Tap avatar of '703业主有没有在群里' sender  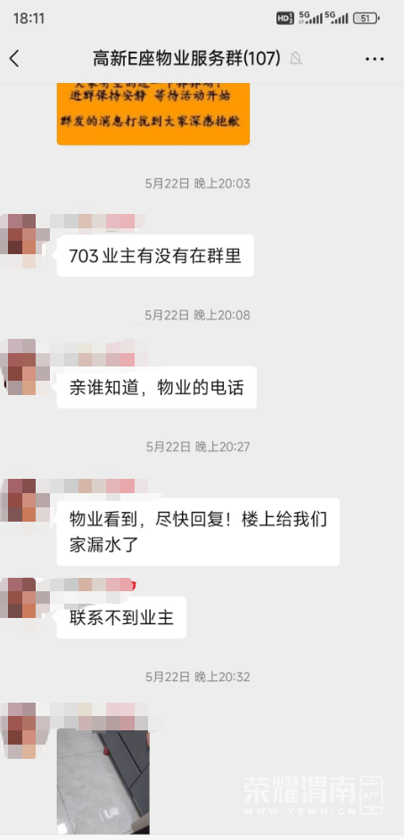click(x=22, y=241)
